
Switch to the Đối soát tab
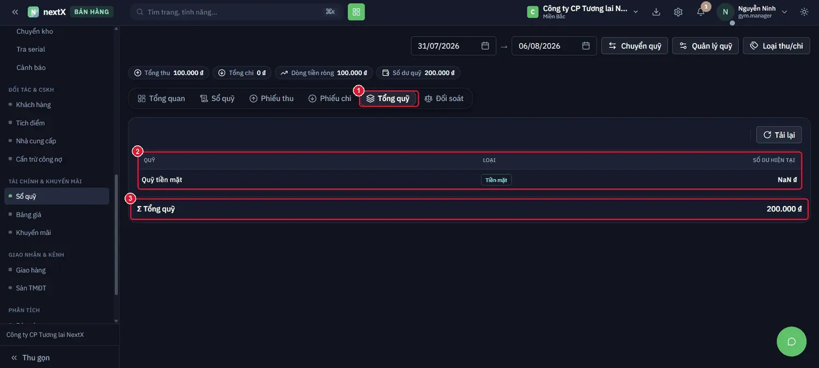pyautogui.click(x=444, y=98)
